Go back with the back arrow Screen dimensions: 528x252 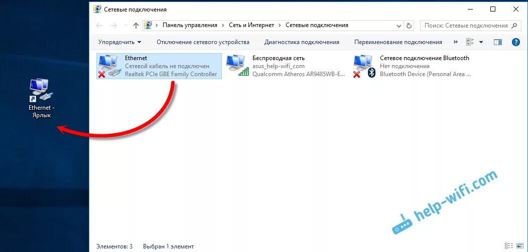pyautogui.click(x=99, y=26)
